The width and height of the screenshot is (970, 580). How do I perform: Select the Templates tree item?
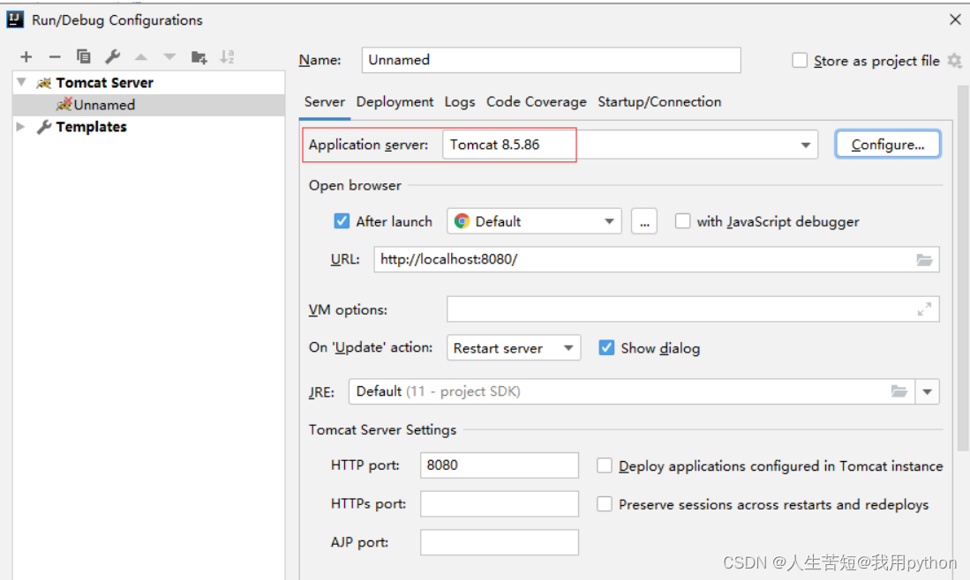148,127
